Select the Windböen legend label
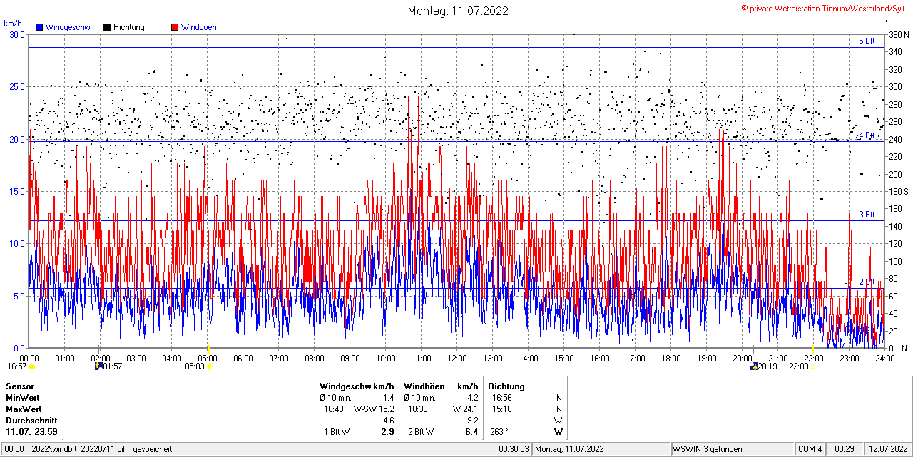Screen dimensions: 913x457 (199, 27)
